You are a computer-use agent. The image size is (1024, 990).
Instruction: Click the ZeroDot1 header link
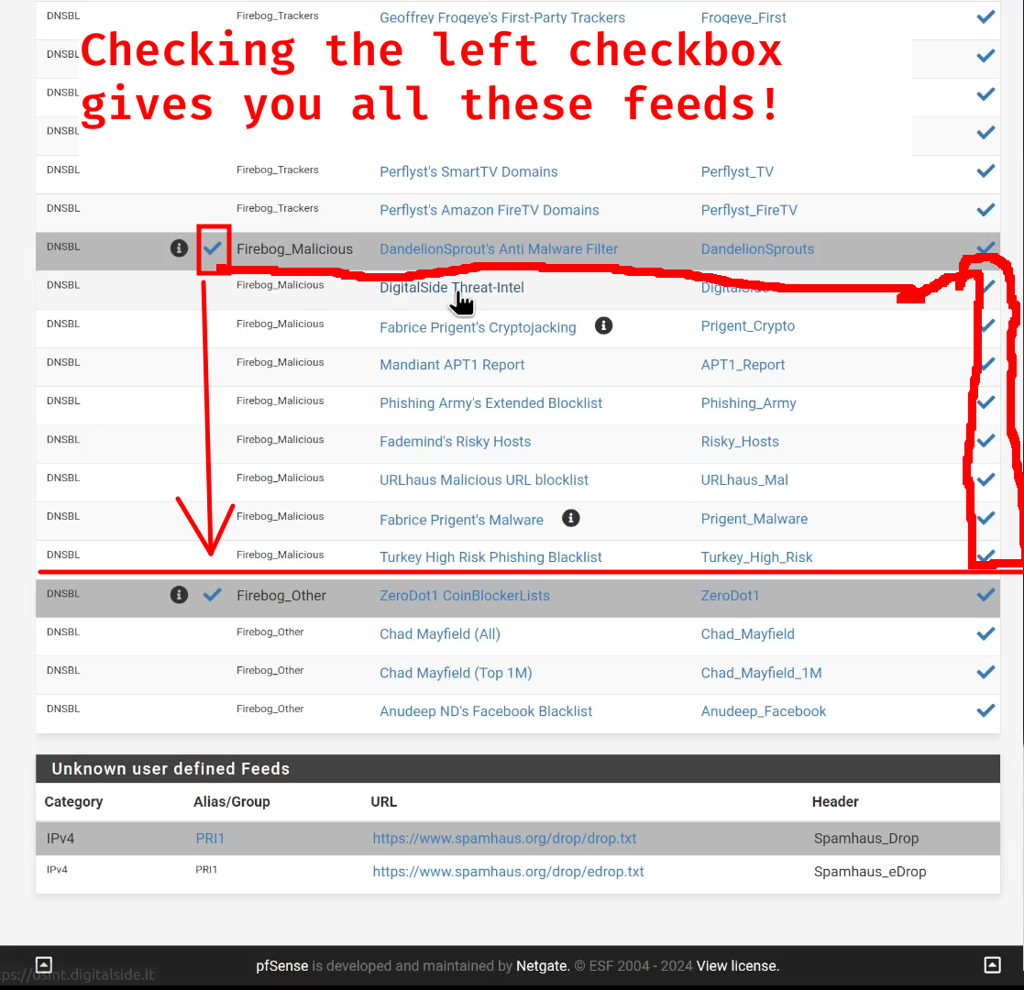[x=730, y=596]
